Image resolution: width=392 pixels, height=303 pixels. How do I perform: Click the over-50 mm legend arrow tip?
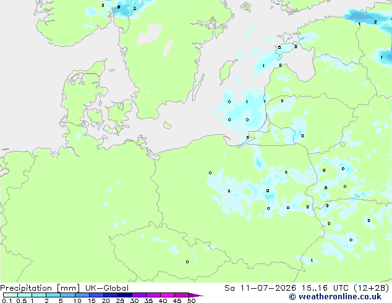point(196,295)
